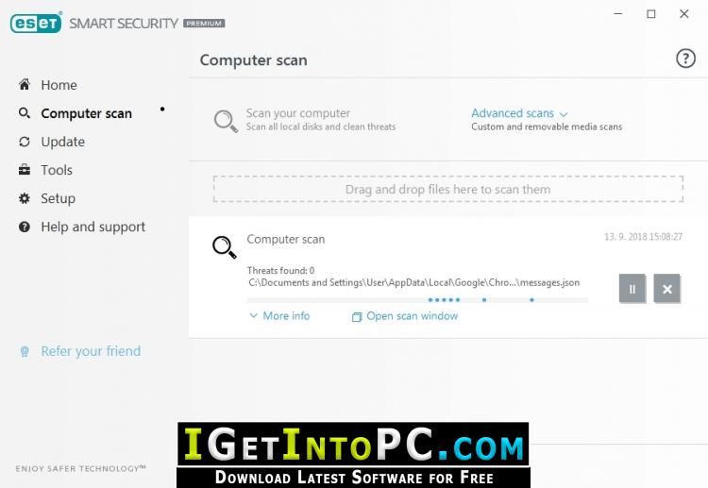The height and width of the screenshot is (488, 708).
Task: Click the Update refresh arrows icon
Action: click(25, 142)
